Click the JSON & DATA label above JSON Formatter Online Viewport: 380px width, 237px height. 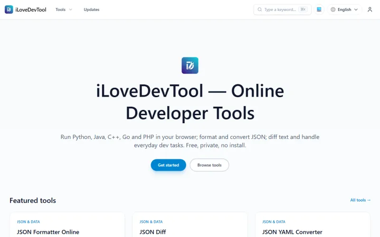coord(28,222)
